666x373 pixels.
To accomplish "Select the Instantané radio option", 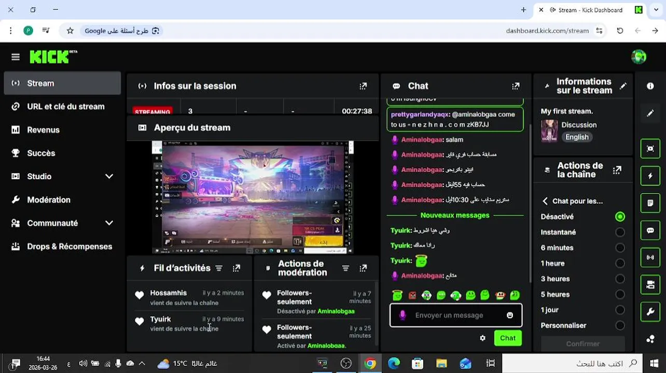I will 620,232.
